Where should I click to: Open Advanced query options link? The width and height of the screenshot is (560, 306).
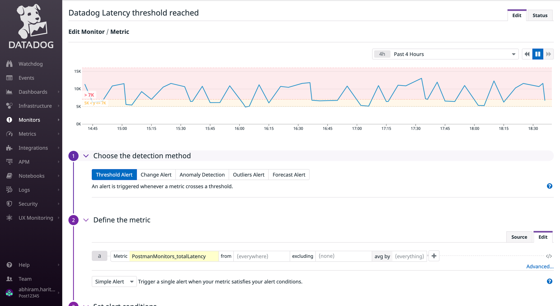pyautogui.click(x=540, y=266)
